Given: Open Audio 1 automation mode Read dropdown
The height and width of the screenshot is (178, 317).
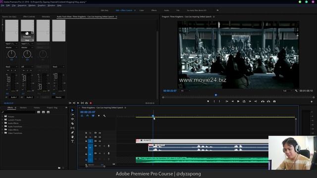Looking at the screenshot, I should [11, 67].
